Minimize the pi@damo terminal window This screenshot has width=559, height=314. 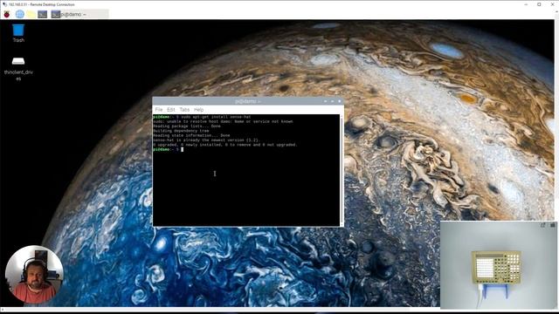[x=325, y=101]
